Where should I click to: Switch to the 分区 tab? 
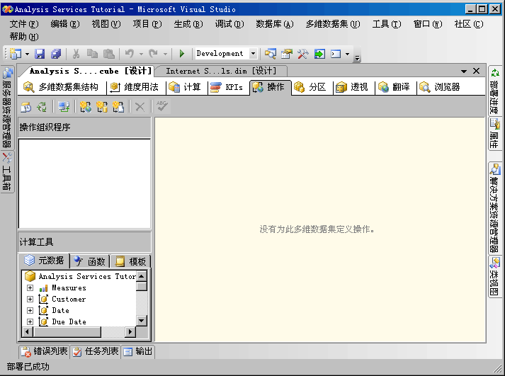(x=310, y=87)
